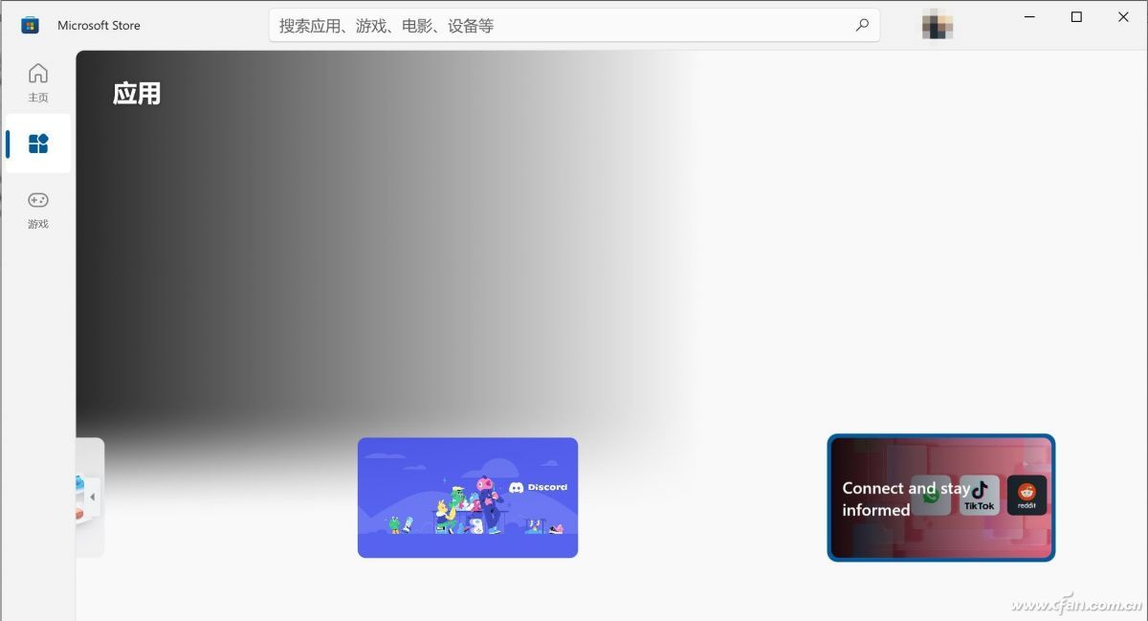This screenshot has height=621, width=1148.
Task: Select the Apps icon in sidebar
Action: (x=38, y=144)
